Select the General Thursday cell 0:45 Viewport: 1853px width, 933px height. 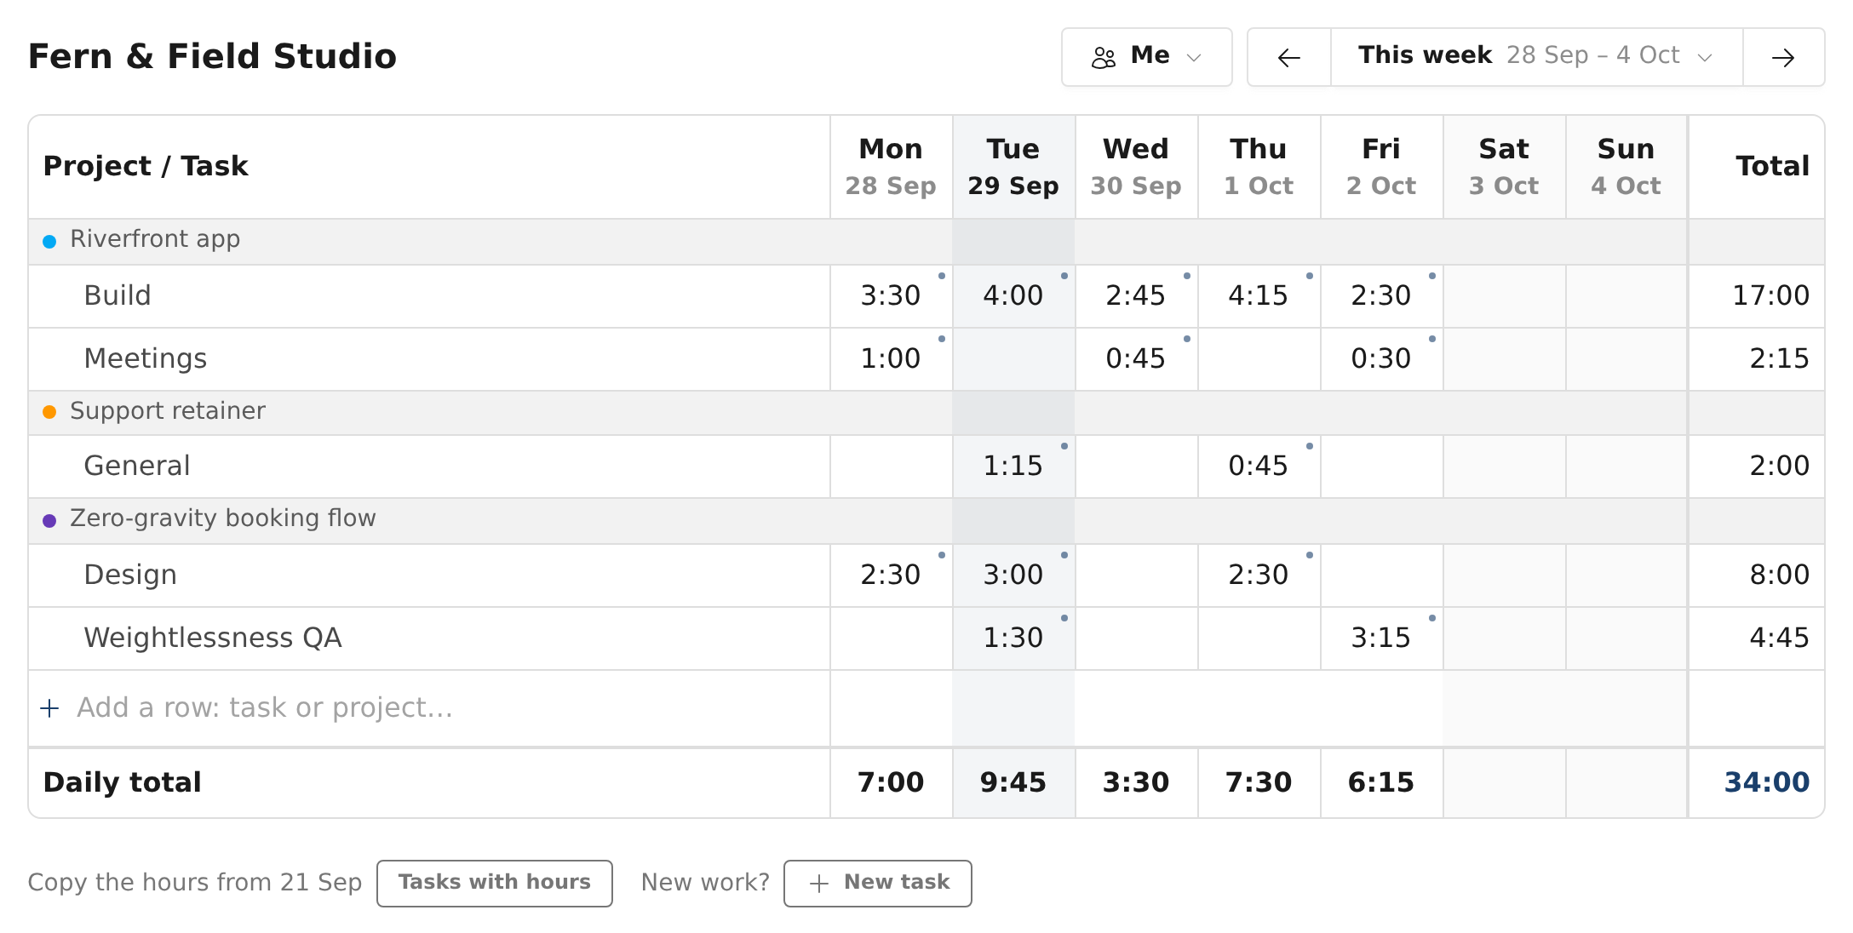pyautogui.click(x=1259, y=466)
